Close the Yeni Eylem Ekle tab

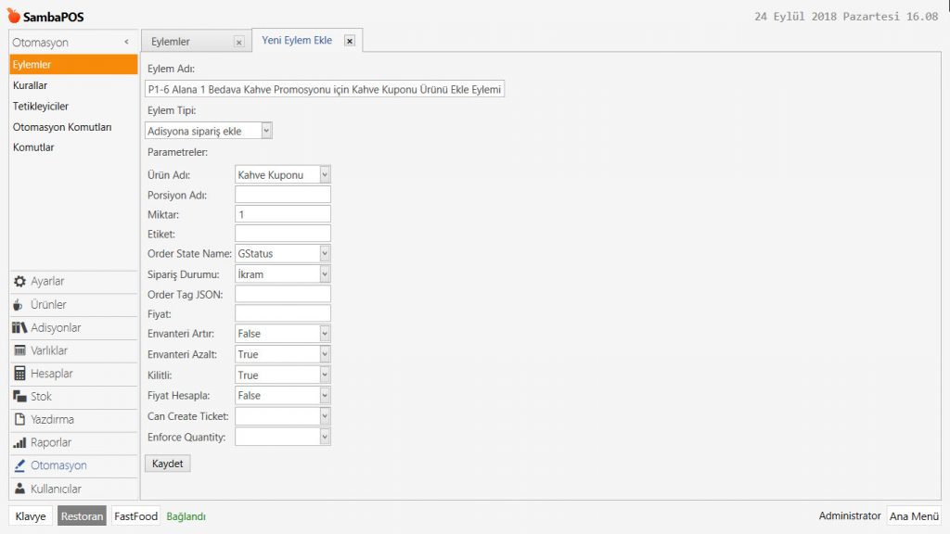click(350, 41)
